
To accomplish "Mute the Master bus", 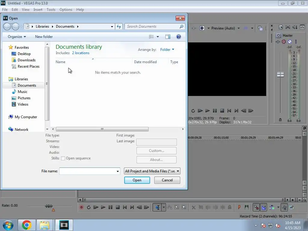I will (x=290, y=42).
